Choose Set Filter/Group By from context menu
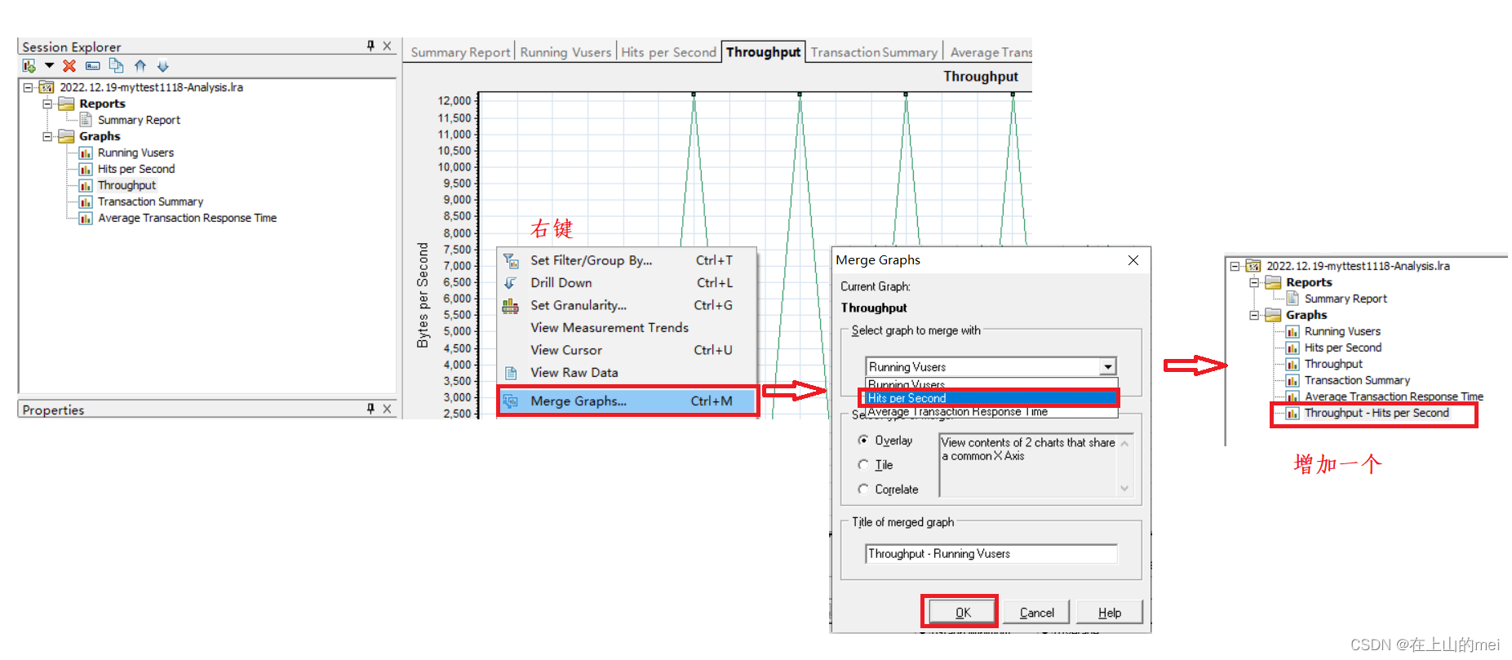1512x660 pixels. click(x=627, y=260)
